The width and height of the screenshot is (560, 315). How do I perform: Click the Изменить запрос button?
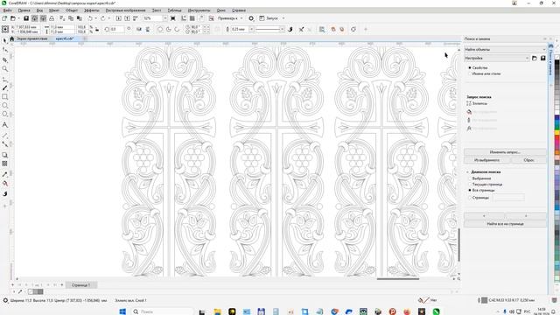(x=505, y=152)
